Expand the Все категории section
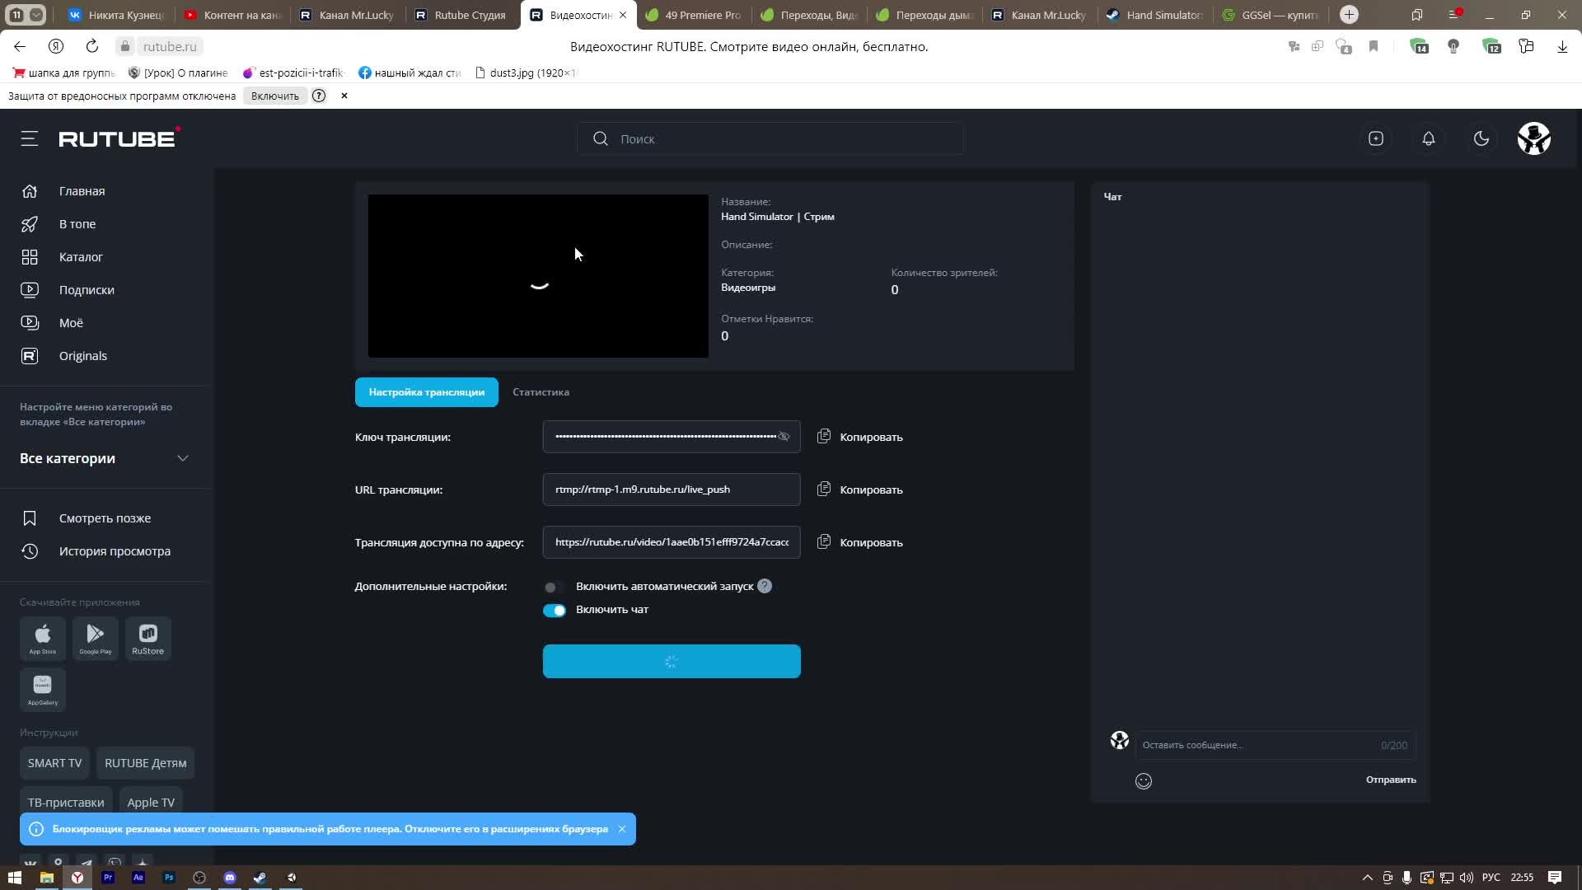This screenshot has width=1582, height=890. coord(183,458)
